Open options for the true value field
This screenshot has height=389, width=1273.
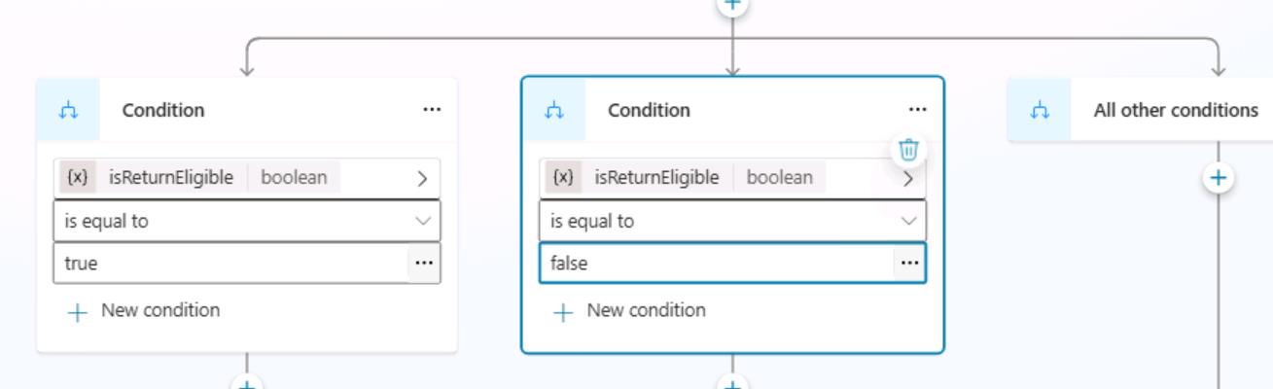[423, 263]
